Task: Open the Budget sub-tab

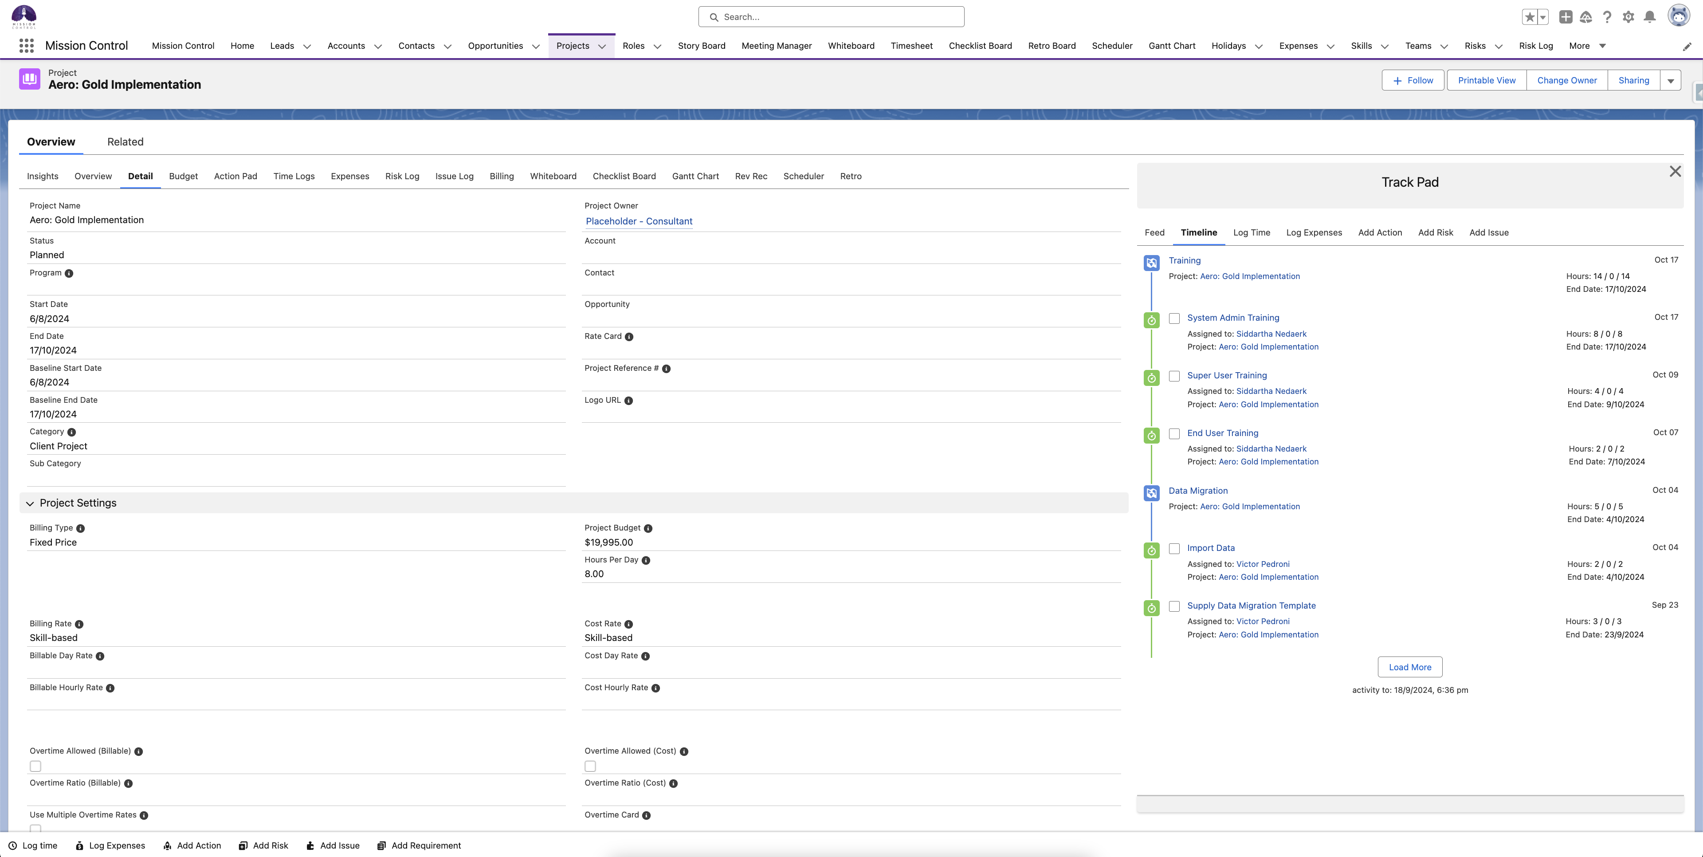Action: [183, 176]
